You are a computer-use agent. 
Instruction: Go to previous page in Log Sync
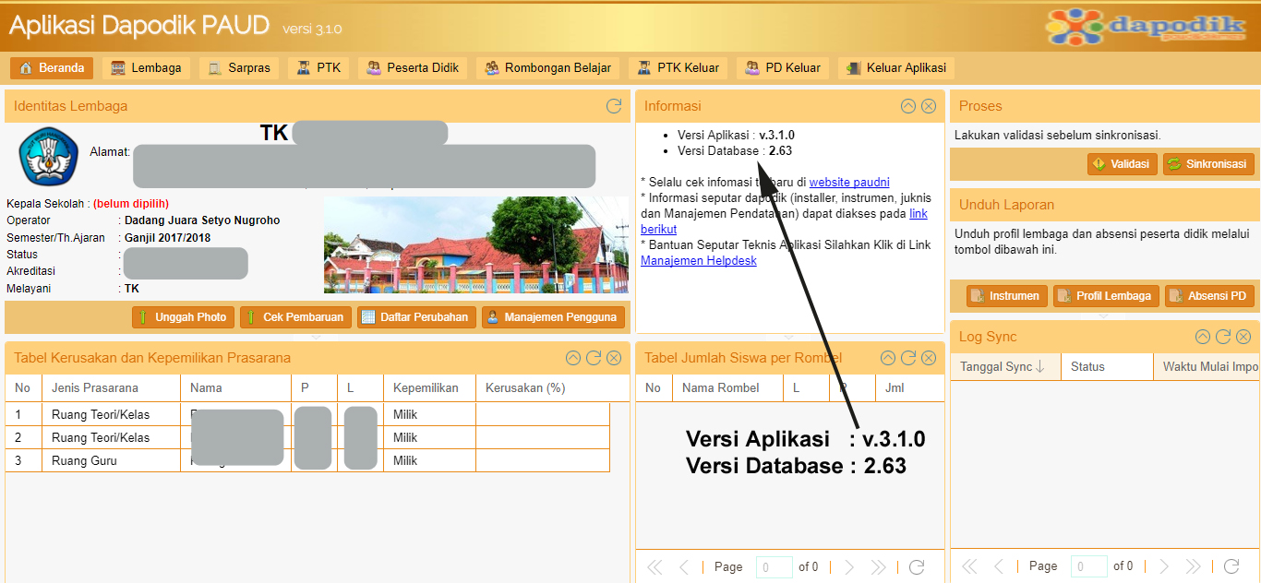coord(999,566)
